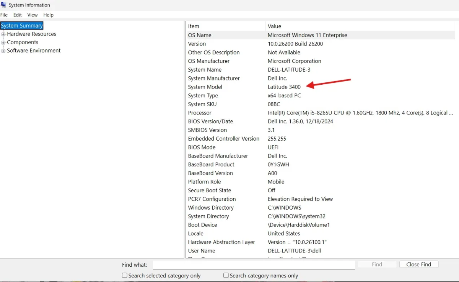Click the Find what input field

point(254,265)
